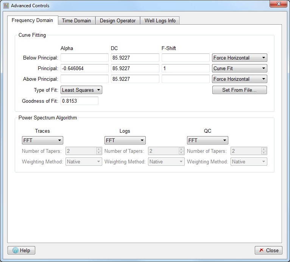Open Above Principal Force Horizontal dropdown
This screenshot has height=262, width=290.
pos(240,79)
